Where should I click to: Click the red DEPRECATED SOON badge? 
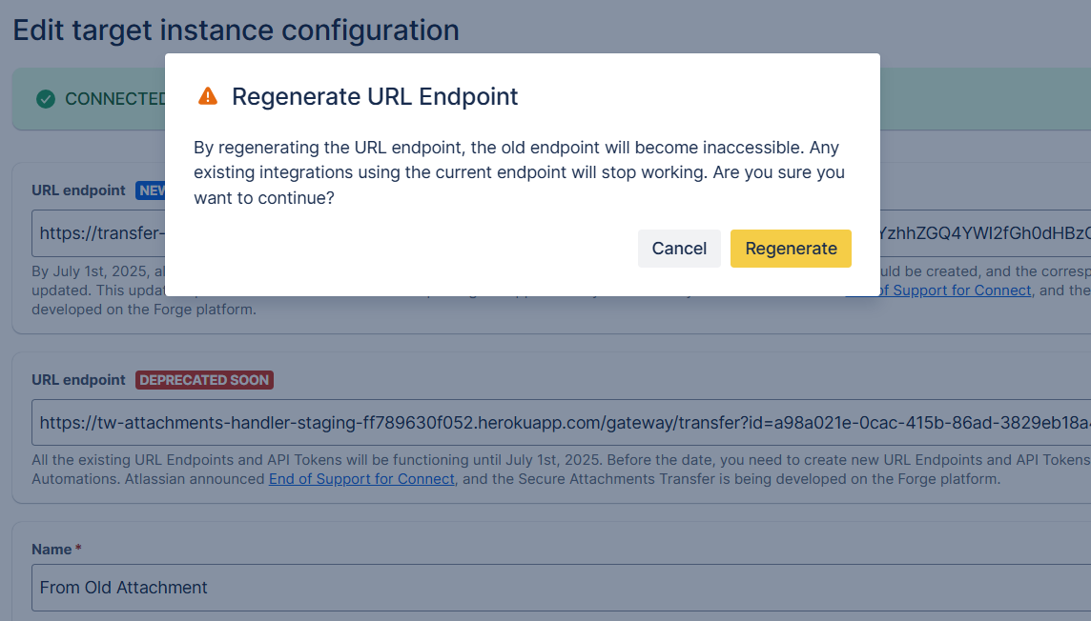point(204,380)
